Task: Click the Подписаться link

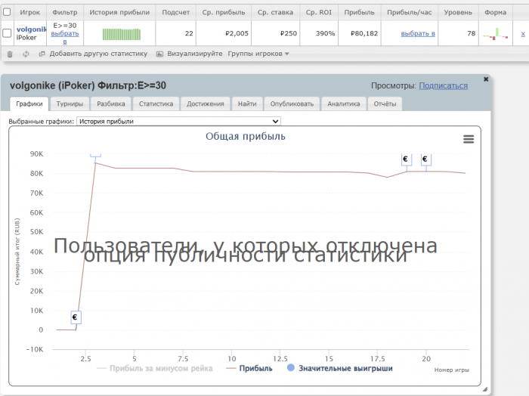Action: click(444, 85)
